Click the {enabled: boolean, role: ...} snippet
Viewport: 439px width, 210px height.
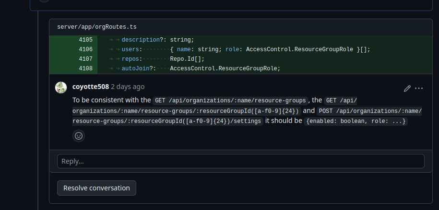pos(356,121)
